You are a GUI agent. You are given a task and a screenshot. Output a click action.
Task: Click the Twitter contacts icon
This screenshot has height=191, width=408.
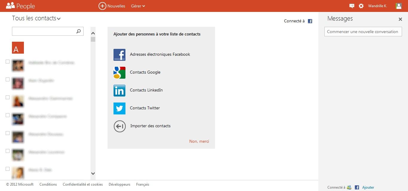(x=119, y=108)
